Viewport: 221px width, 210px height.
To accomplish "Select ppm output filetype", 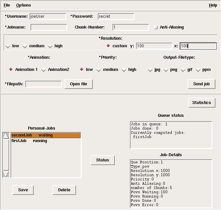I will 198,70.
